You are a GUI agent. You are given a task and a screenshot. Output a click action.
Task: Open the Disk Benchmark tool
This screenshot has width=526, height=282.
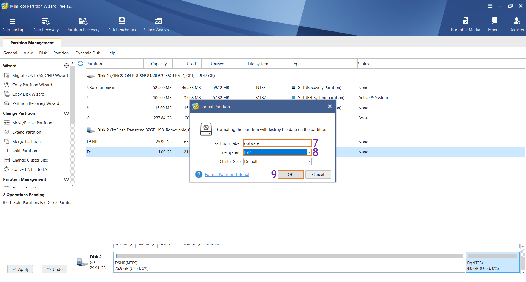[122, 24]
